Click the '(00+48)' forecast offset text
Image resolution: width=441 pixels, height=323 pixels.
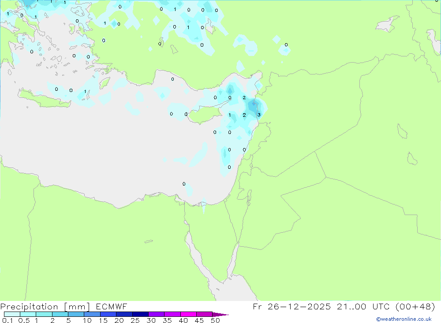point(415,306)
